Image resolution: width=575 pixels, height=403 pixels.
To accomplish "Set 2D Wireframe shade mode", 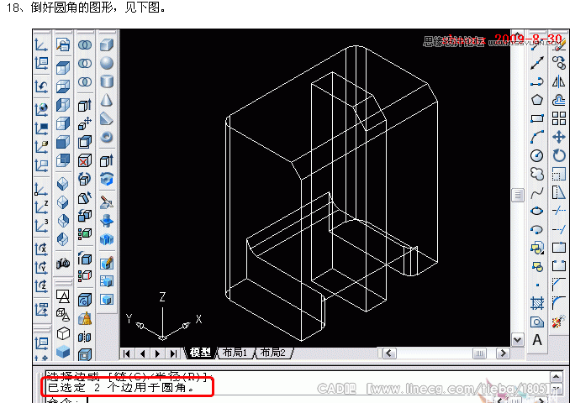I will pyautogui.click(x=63, y=296).
